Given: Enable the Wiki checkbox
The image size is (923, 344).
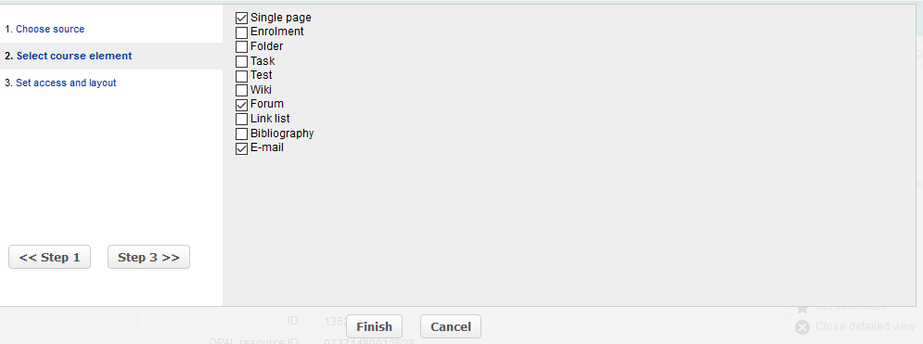Looking at the screenshot, I should (x=241, y=91).
